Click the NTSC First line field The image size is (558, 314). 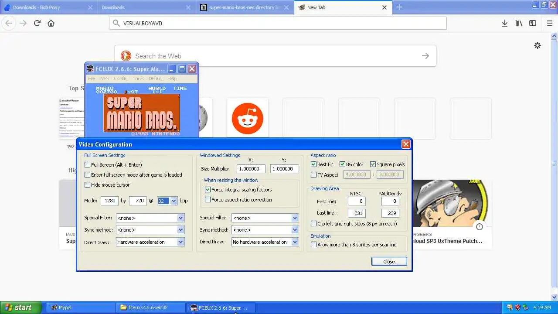coord(357,201)
